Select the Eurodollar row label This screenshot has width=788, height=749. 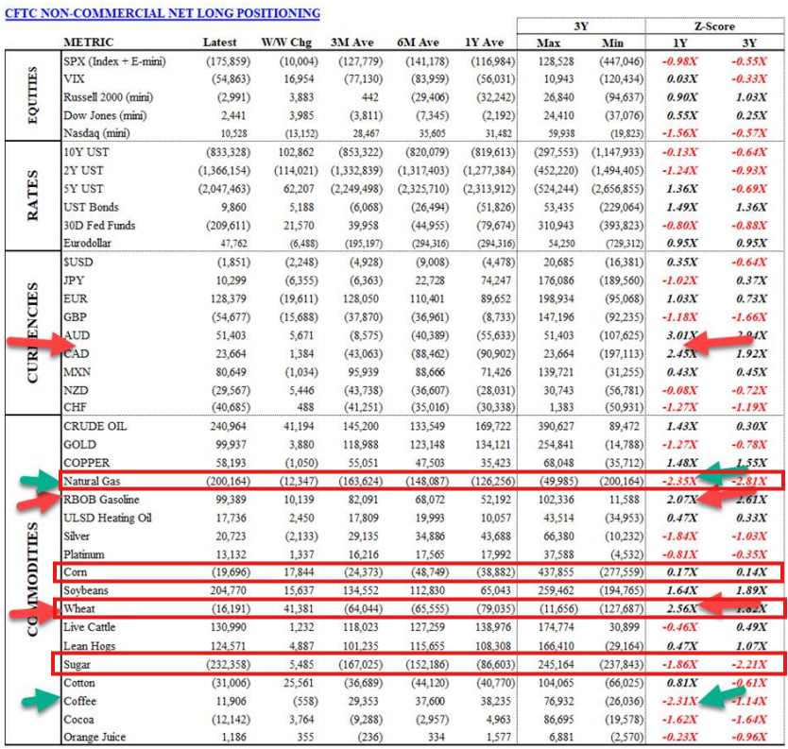[x=88, y=243]
